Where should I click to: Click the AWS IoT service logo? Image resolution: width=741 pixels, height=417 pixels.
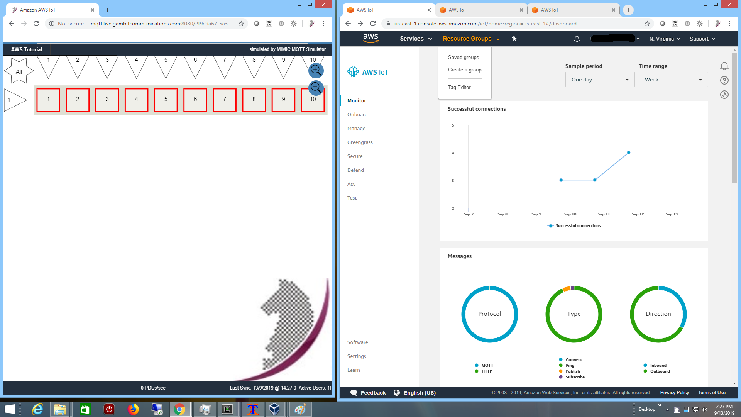368,72
